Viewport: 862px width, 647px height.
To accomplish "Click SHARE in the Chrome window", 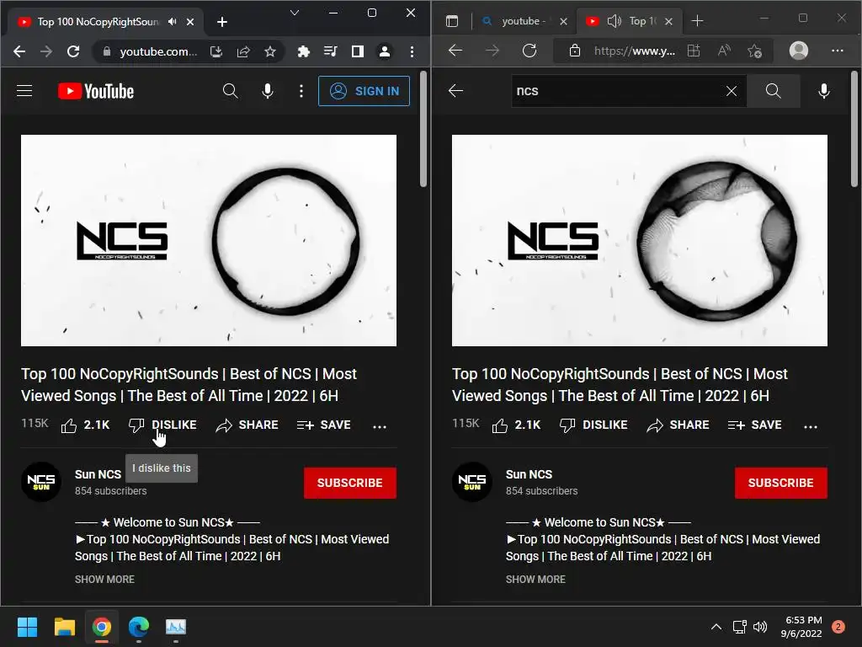I will 247,425.
